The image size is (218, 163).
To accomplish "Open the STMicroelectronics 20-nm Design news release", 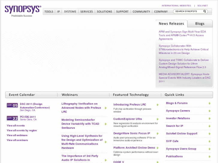I will click(x=184, y=50).
